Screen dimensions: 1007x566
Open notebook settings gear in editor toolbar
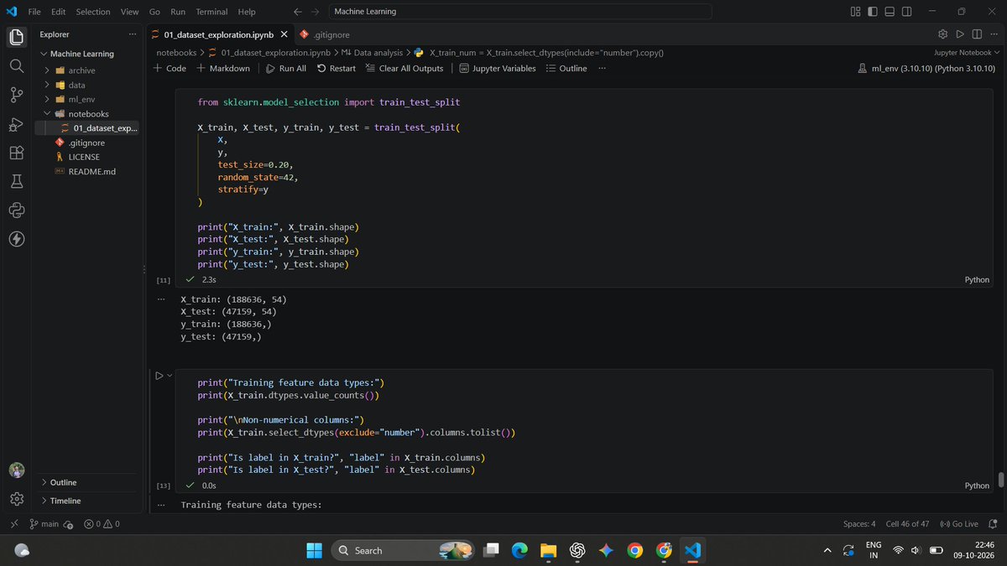tap(942, 34)
